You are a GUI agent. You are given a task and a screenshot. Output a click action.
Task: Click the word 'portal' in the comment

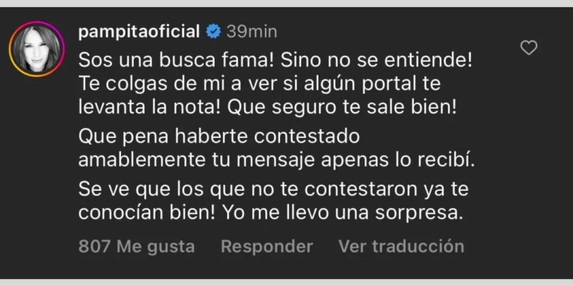click(x=380, y=84)
